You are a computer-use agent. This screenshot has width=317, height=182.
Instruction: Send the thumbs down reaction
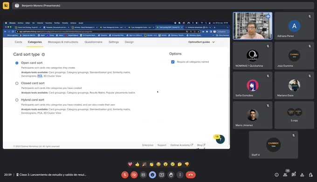(187, 164)
